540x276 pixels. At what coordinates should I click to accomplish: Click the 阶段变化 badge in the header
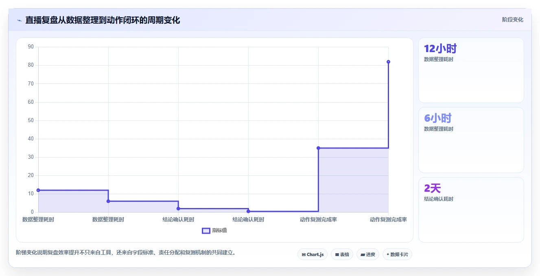[x=512, y=20]
